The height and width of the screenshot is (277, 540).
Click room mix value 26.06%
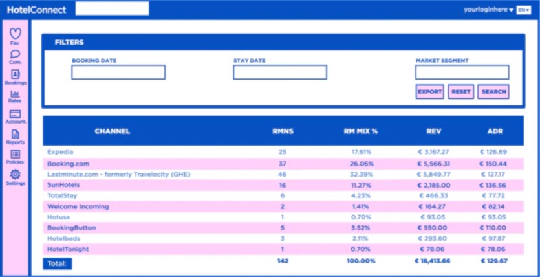[x=362, y=164]
